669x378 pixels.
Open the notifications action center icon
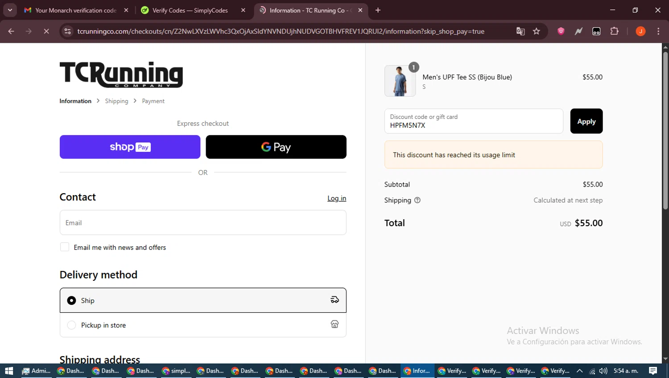coord(653,371)
